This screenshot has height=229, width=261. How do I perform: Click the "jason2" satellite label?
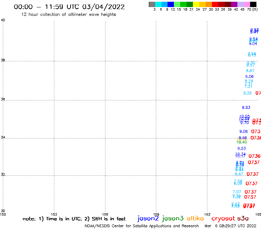click(148, 218)
